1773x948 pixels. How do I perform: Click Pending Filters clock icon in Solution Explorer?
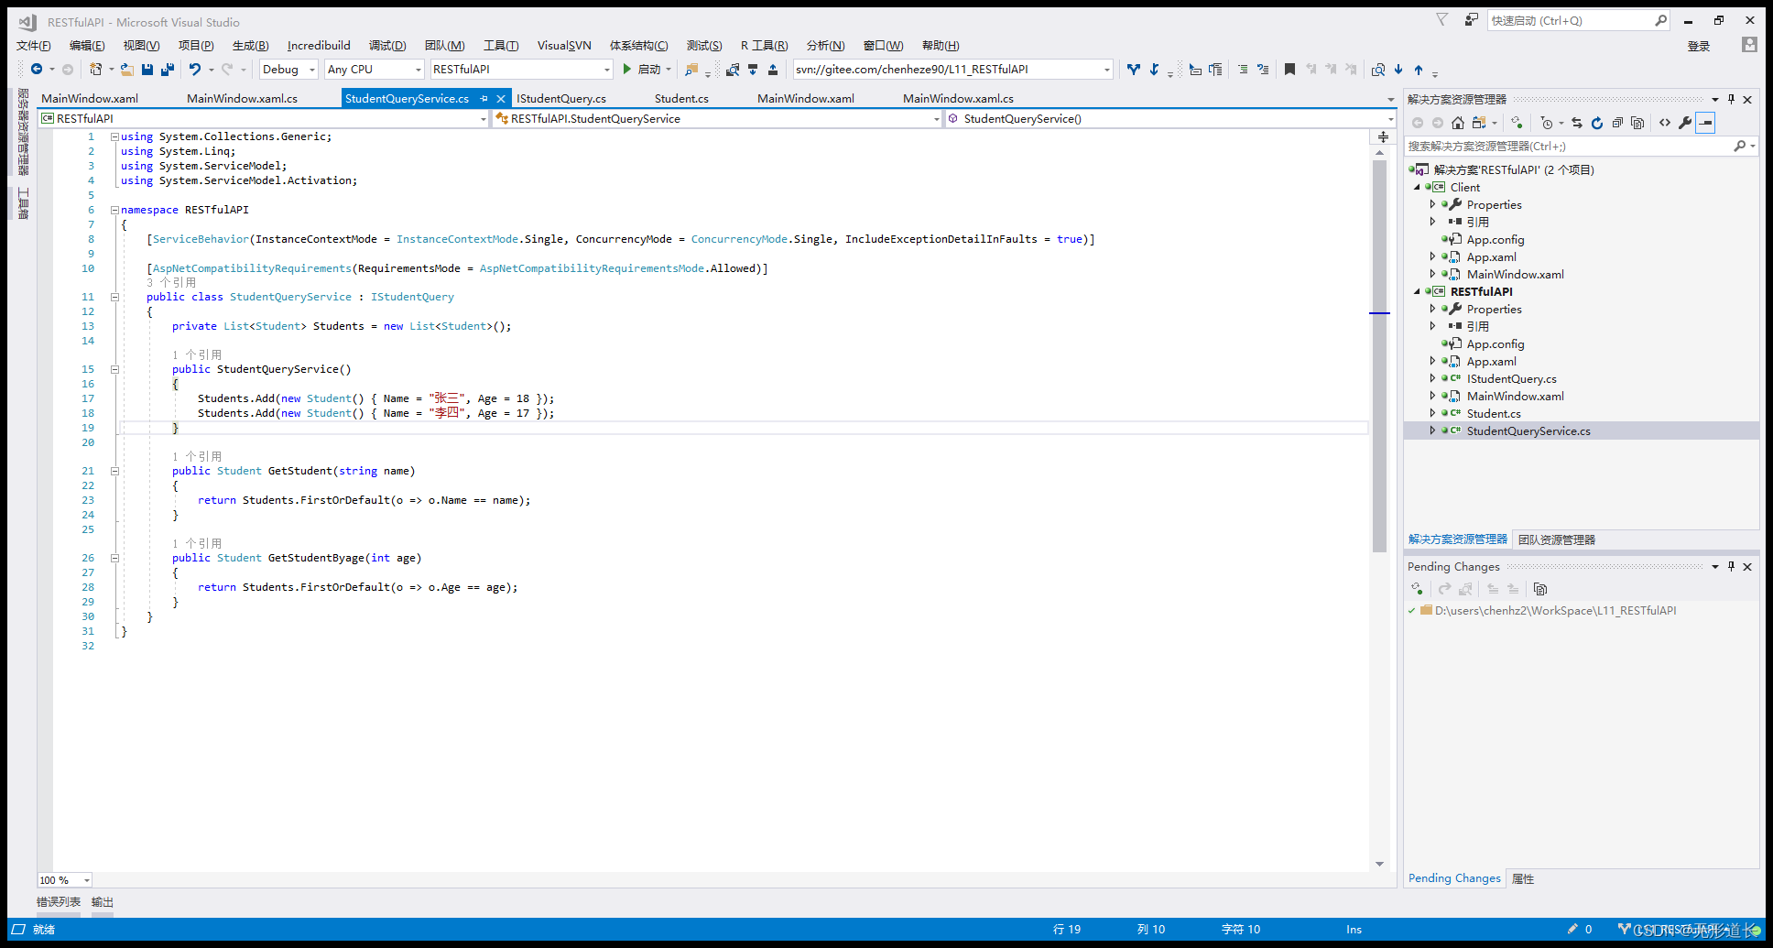(1547, 123)
